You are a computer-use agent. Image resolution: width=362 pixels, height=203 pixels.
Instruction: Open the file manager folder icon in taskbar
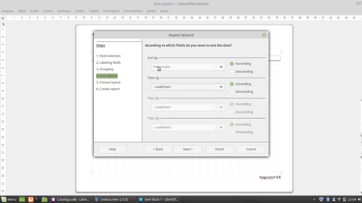tap(44, 199)
